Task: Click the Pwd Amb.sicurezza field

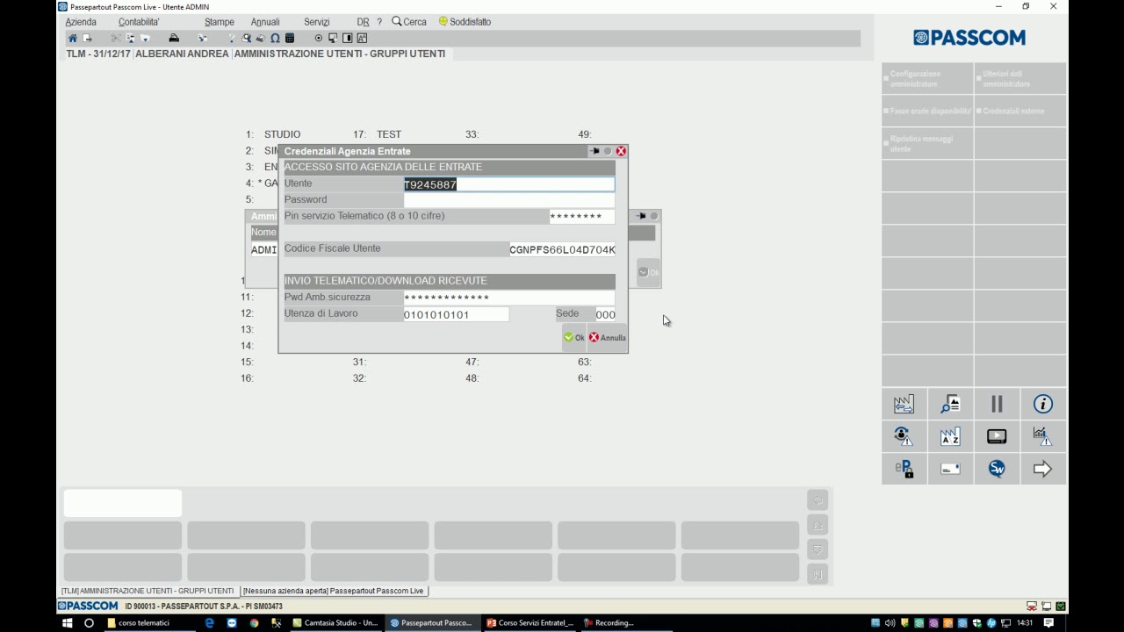Action: tap(509, 298)
